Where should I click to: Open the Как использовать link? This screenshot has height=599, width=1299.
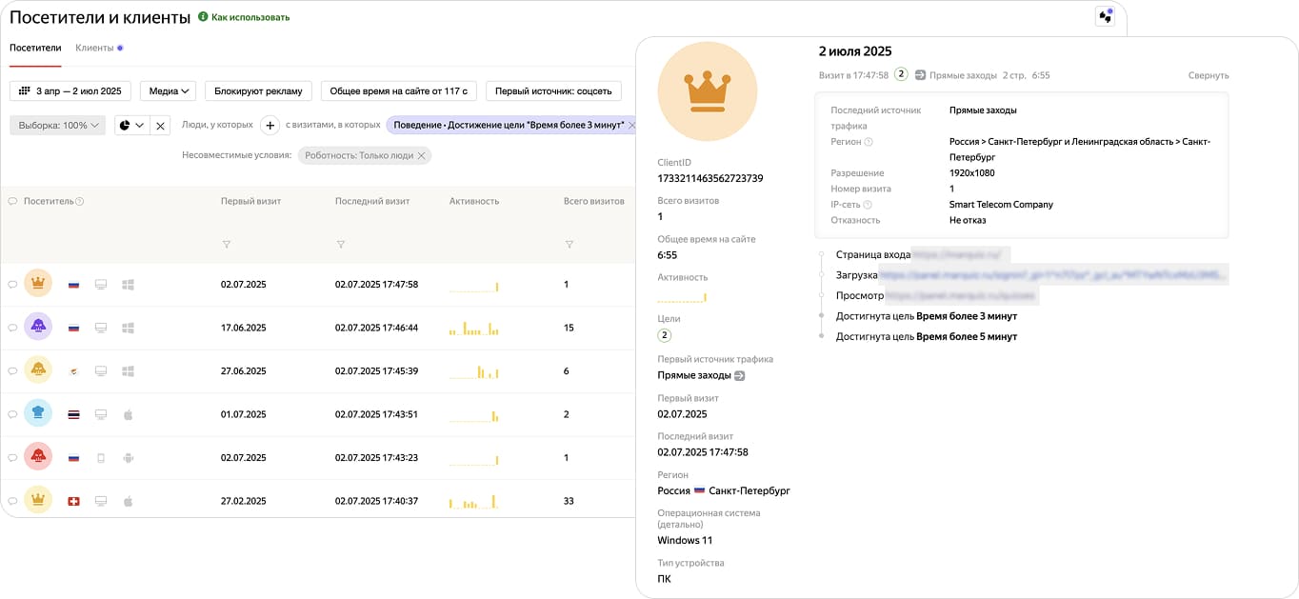[x=250, y=17]
